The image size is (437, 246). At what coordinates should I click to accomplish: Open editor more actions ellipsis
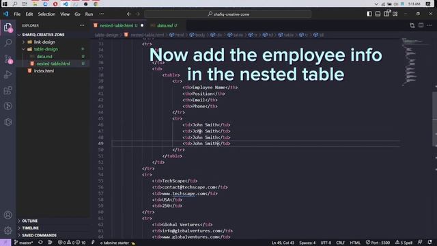pos(429,25)
